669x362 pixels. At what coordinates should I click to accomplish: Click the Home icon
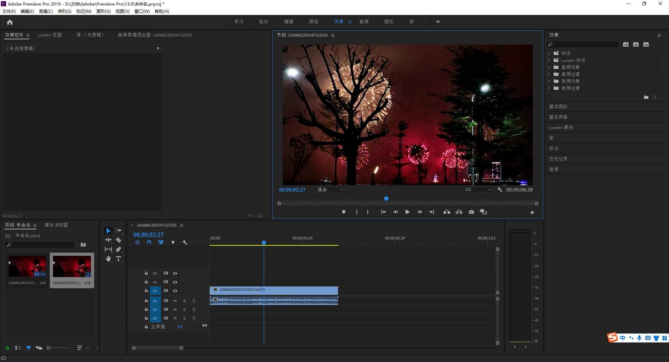click(10, 22)
